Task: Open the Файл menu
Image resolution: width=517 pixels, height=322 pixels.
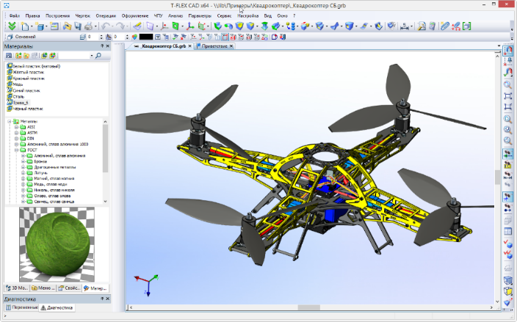Action: coord(15,15)
